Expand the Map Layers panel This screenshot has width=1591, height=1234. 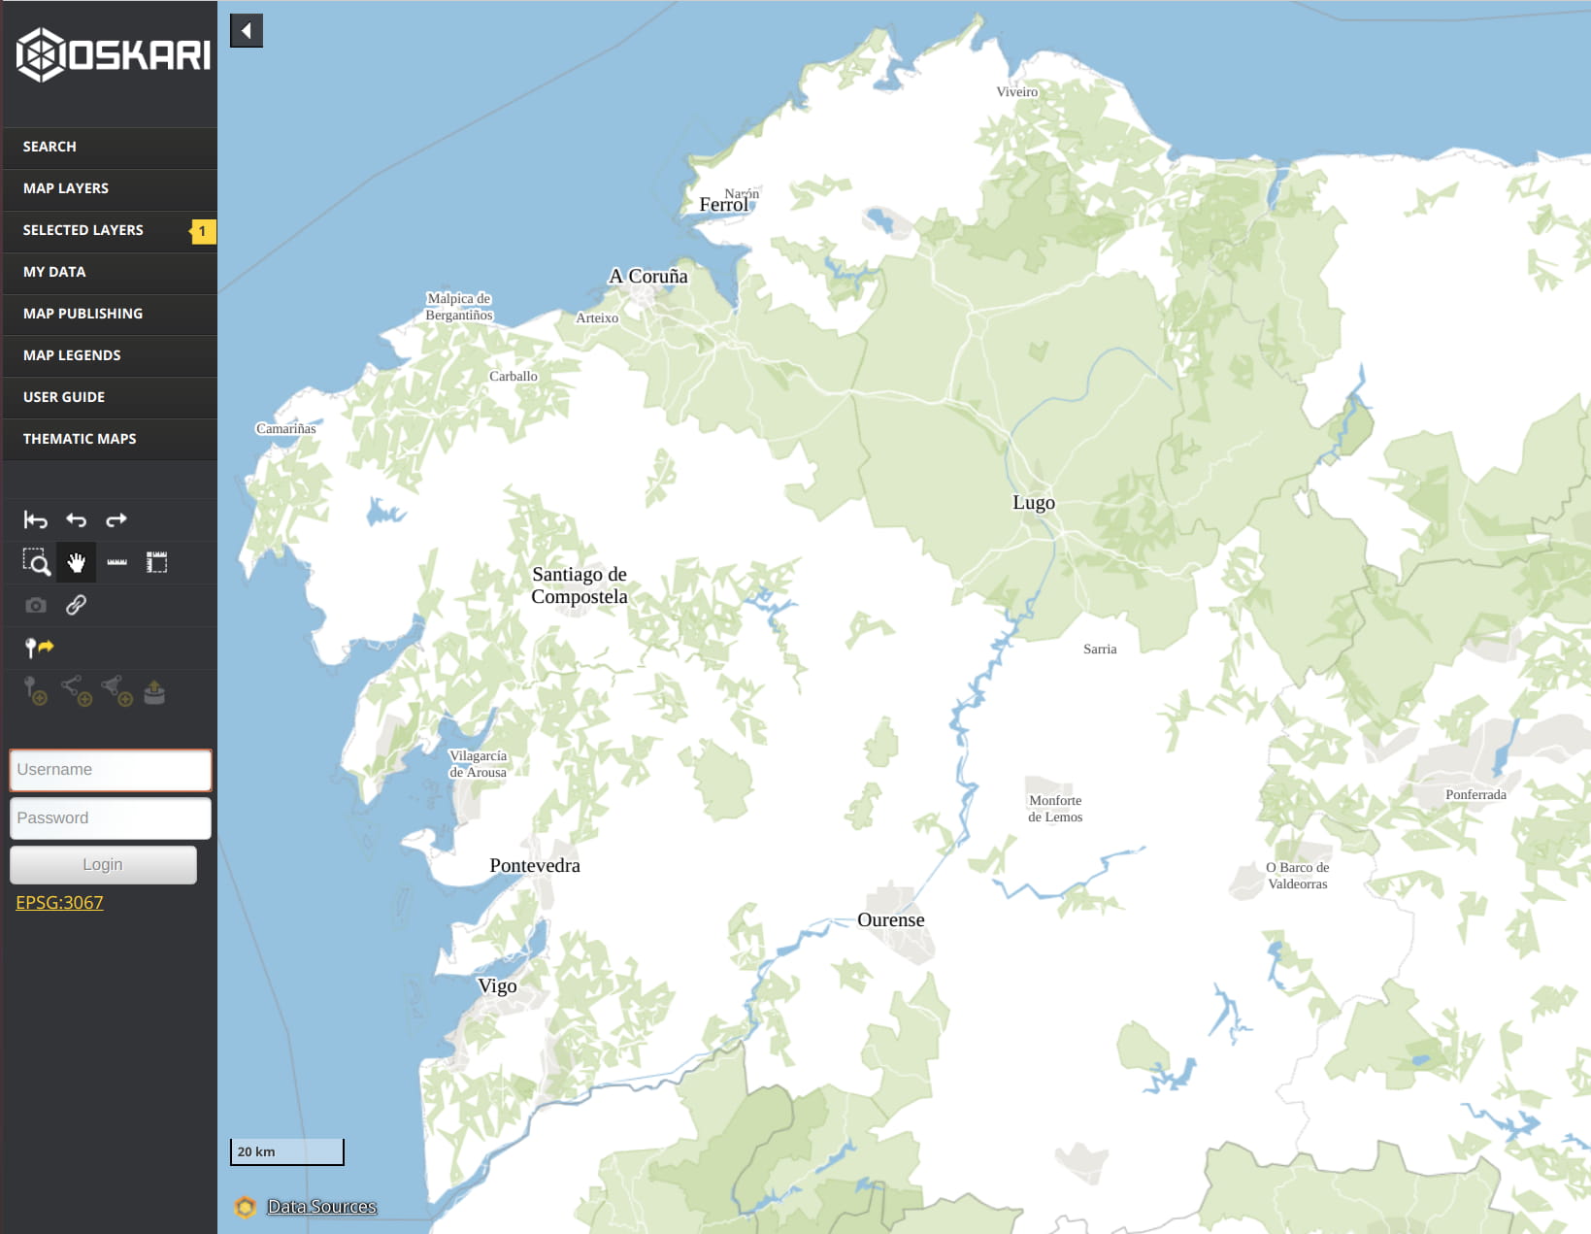tap(66, 188)
